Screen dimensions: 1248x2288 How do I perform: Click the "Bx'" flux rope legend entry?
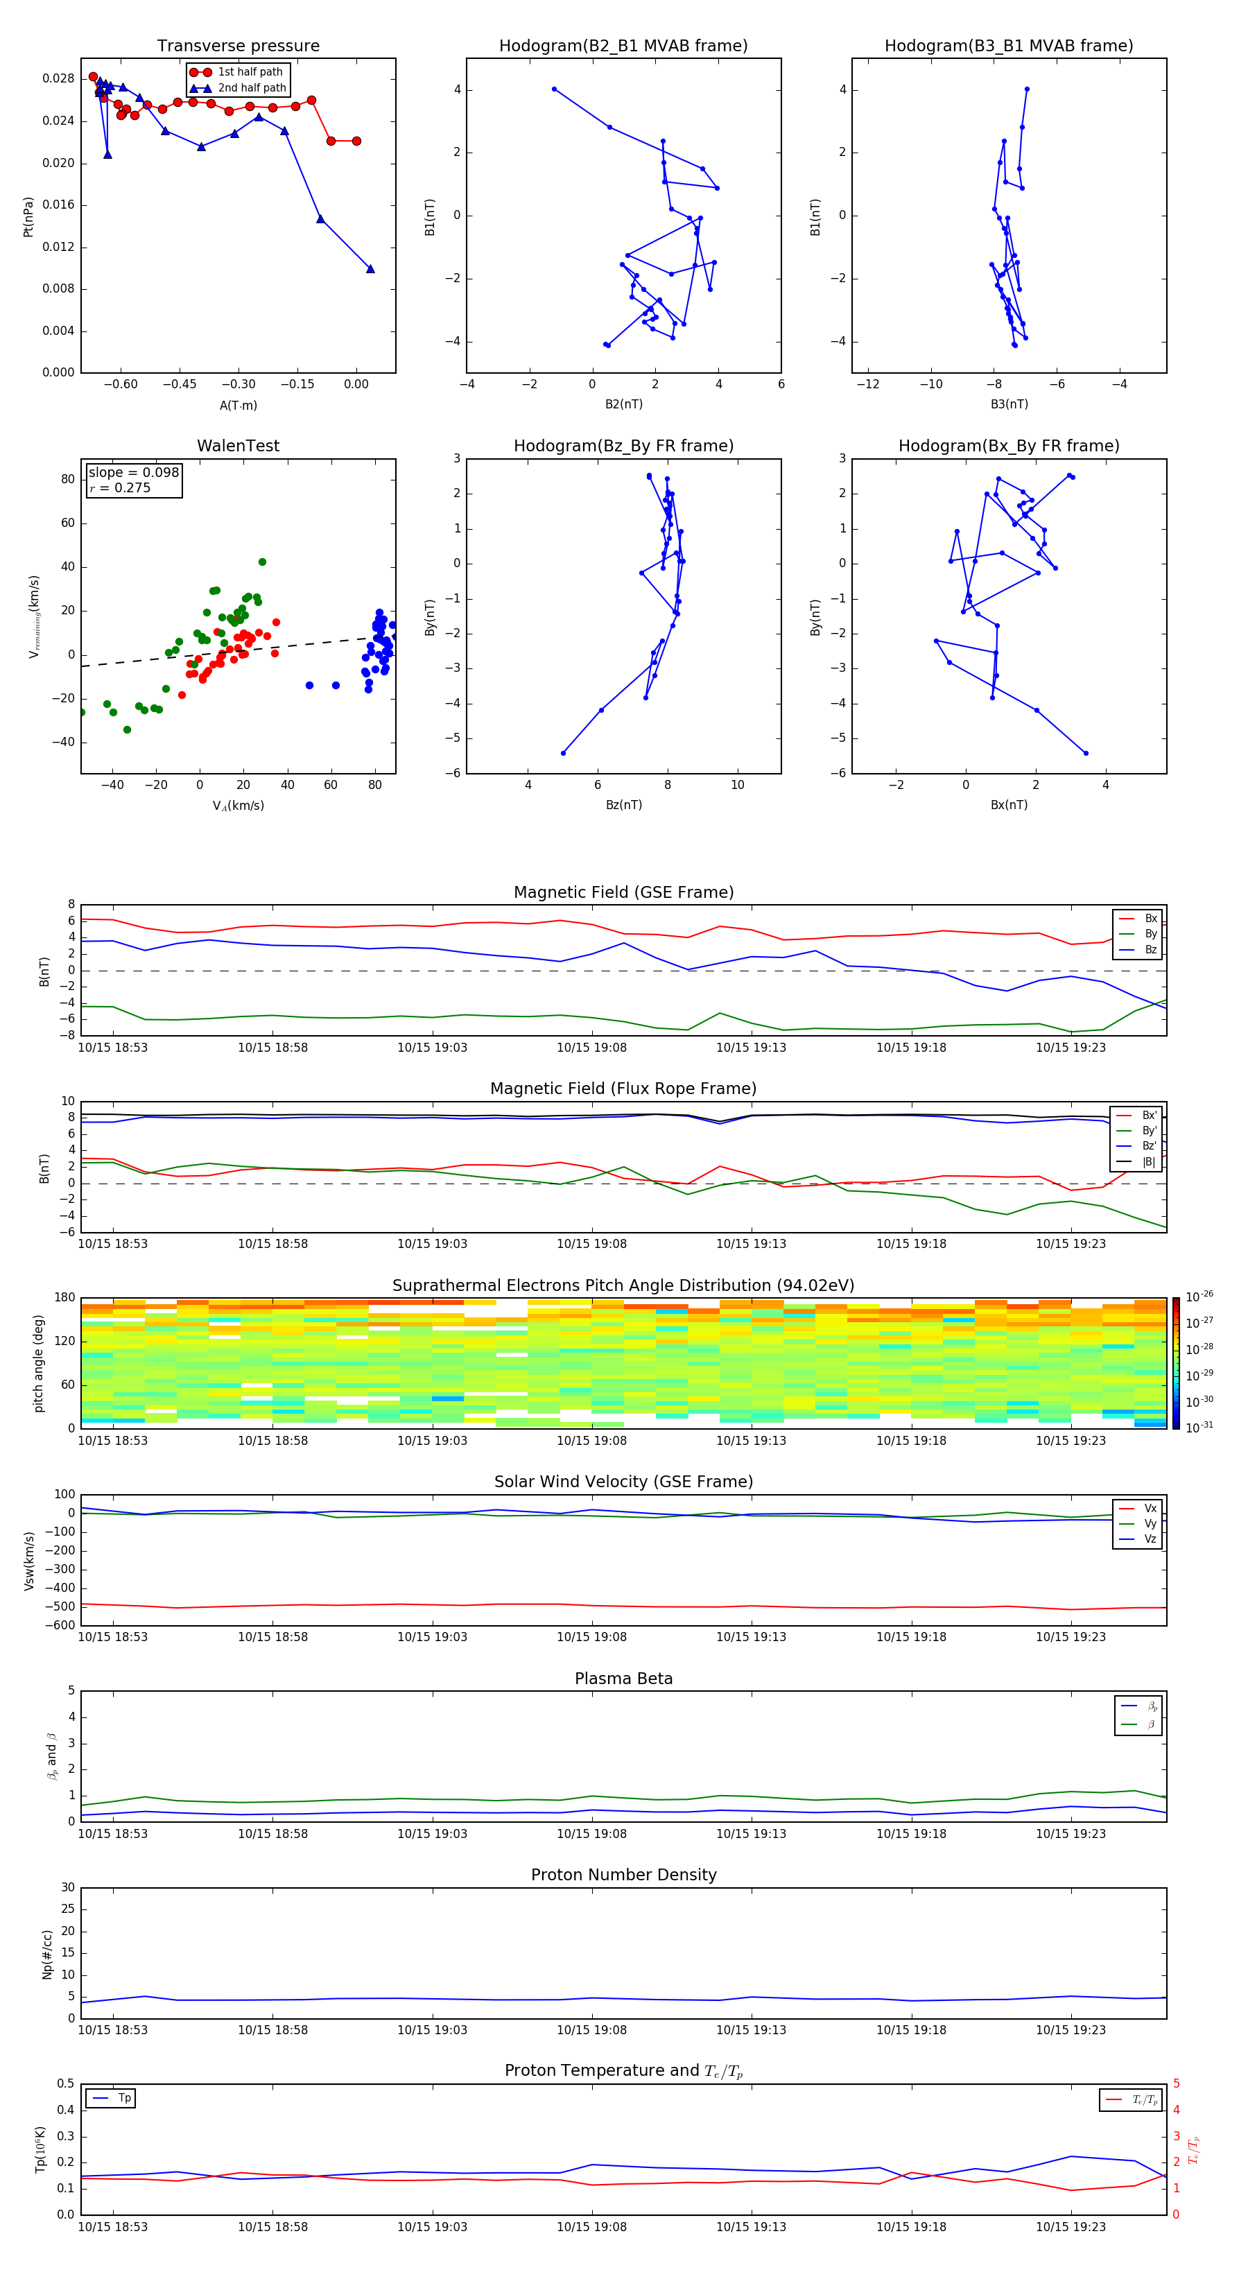[1137, 1116]
